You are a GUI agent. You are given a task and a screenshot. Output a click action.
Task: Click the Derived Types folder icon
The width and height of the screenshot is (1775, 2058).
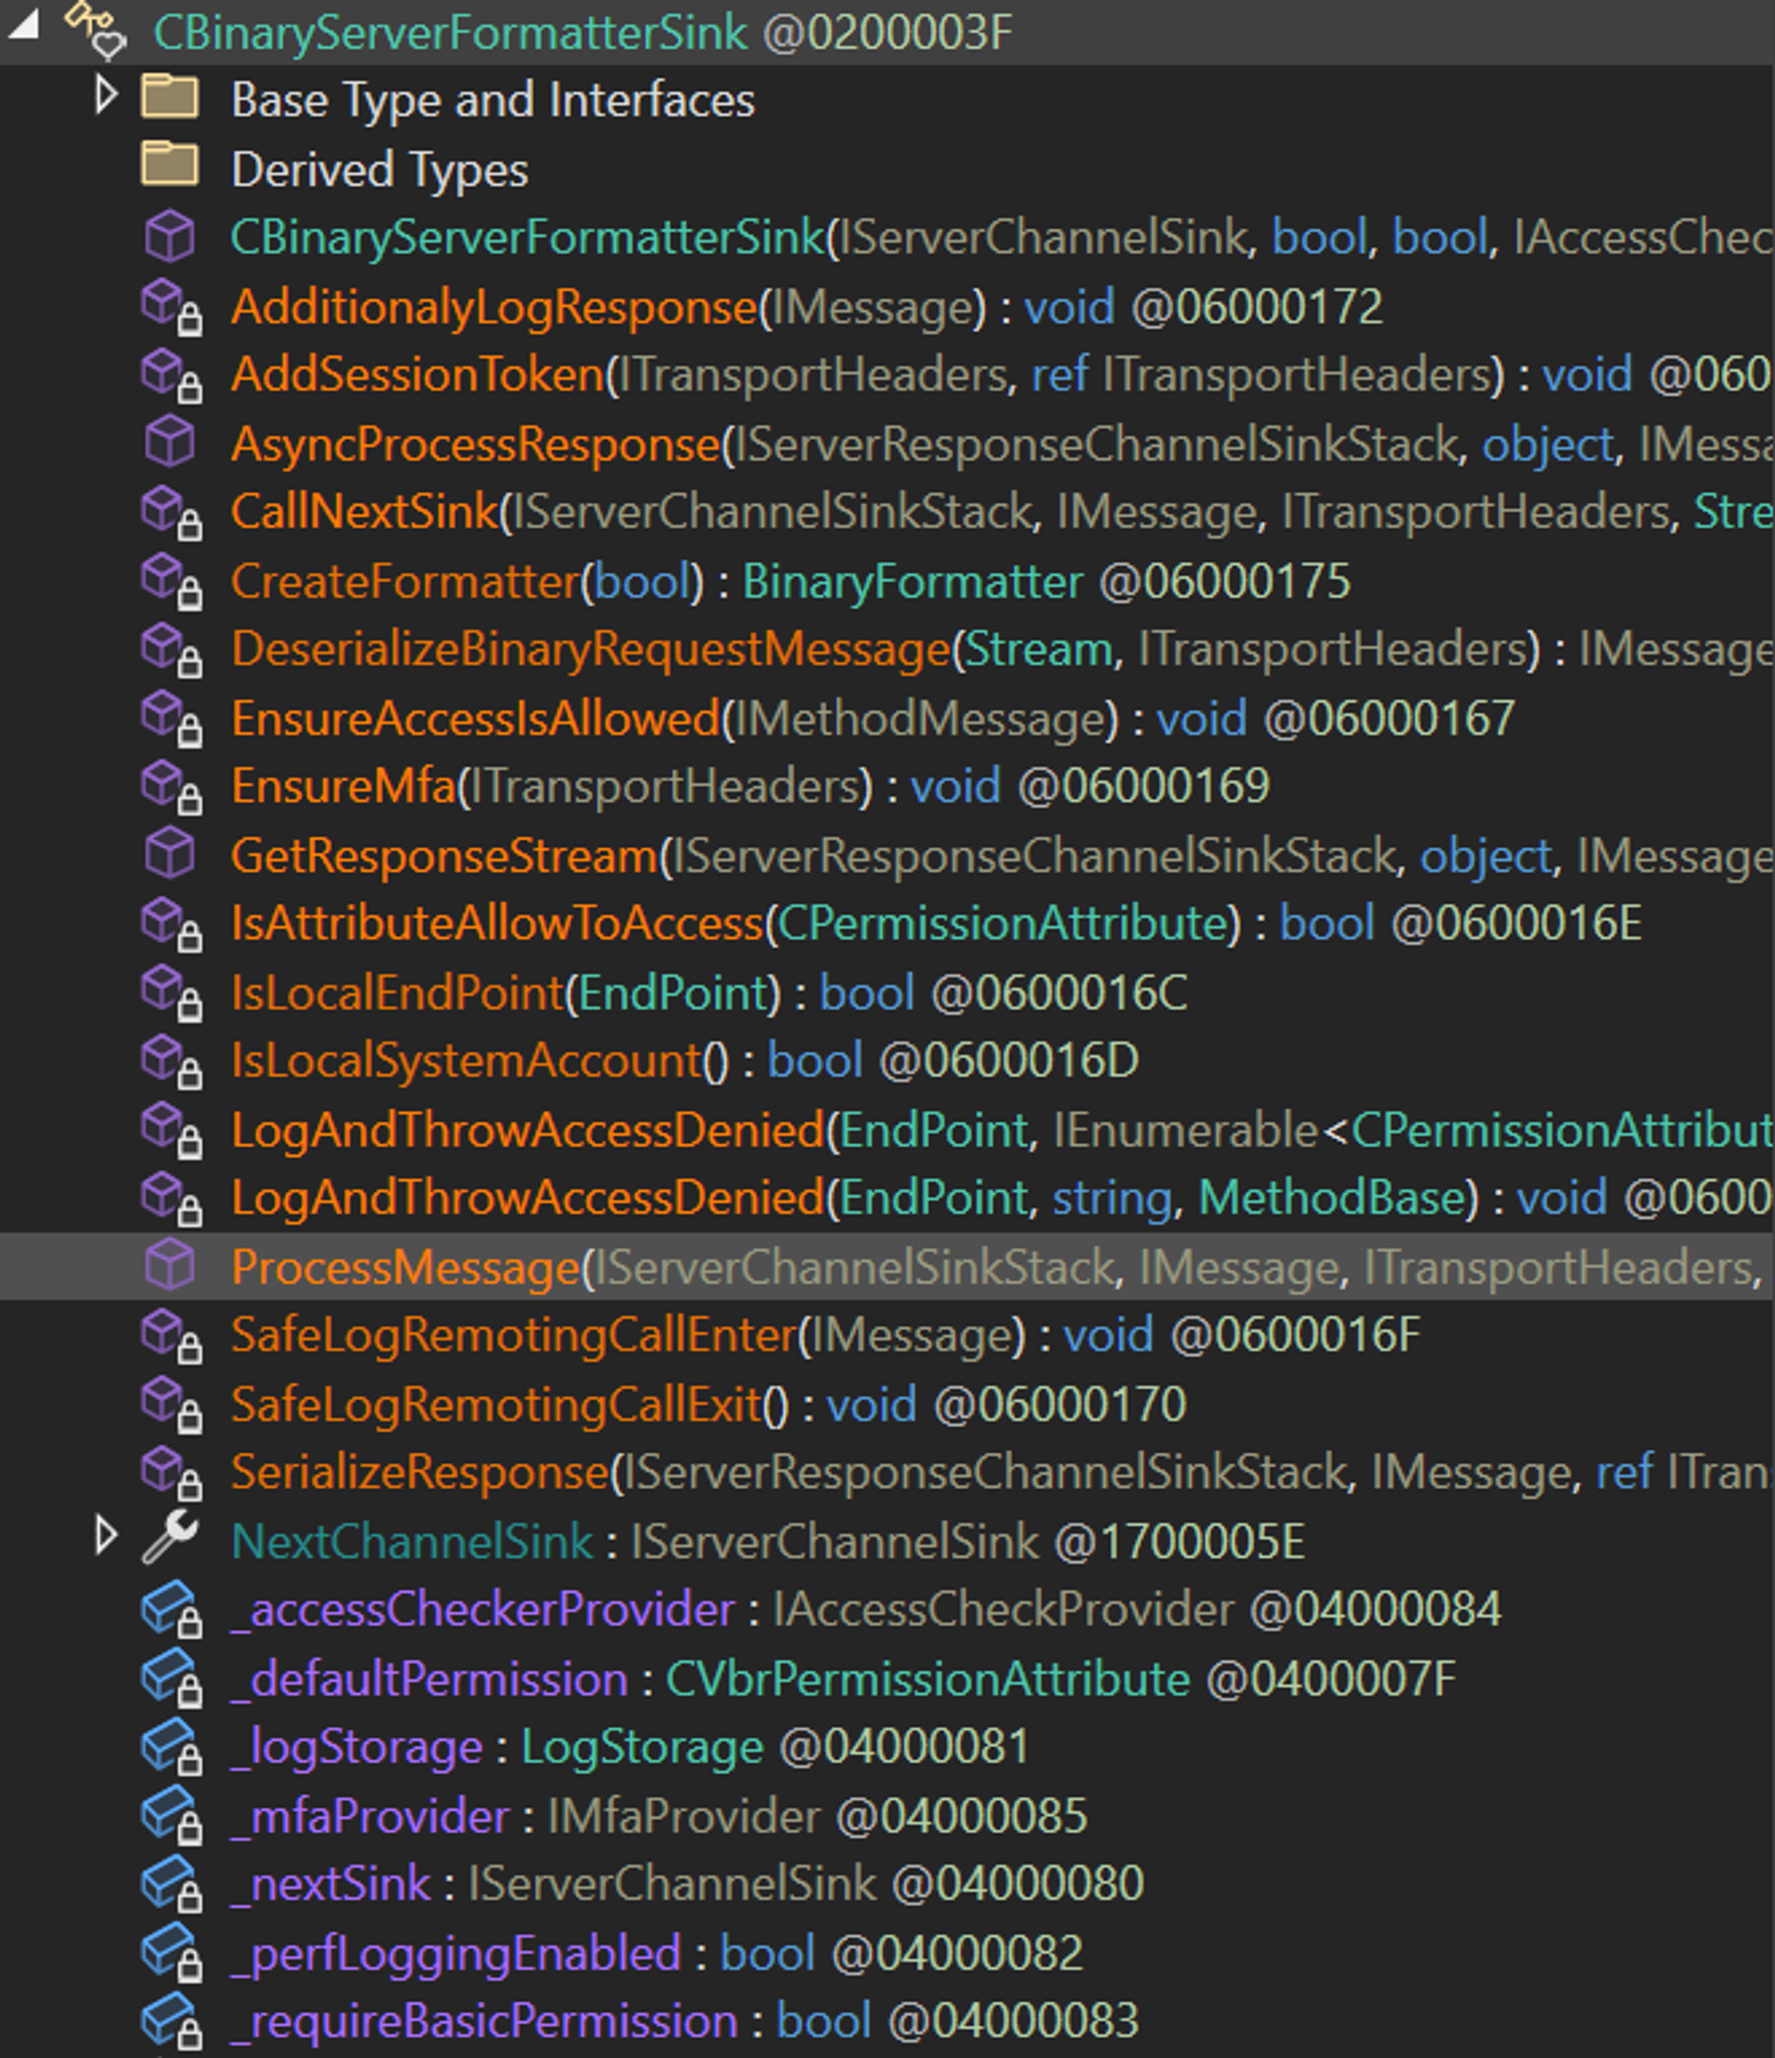[x=170, y=166]
